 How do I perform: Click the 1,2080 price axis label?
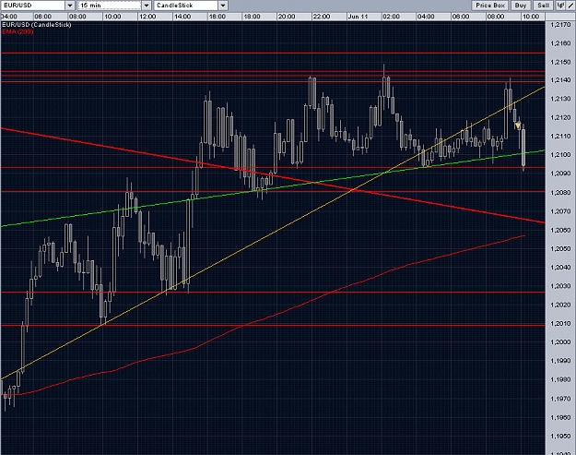tap(560, 193)
